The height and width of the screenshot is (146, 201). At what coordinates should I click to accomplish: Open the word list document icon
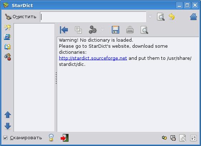click(x=7, y=37)
